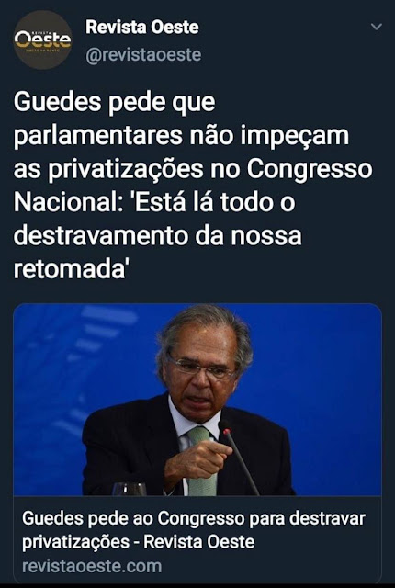Click the word 'privatizações' in the tweet body
The width and height of the screenshot is (395, 588).
pos(125,169)
